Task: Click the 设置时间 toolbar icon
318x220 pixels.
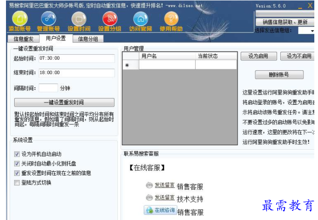Action: point(79,19)
